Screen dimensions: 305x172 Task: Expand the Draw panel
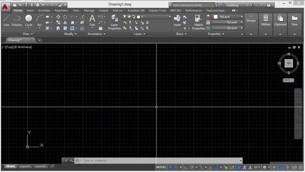pyautogui.click(x=28, y=34)
